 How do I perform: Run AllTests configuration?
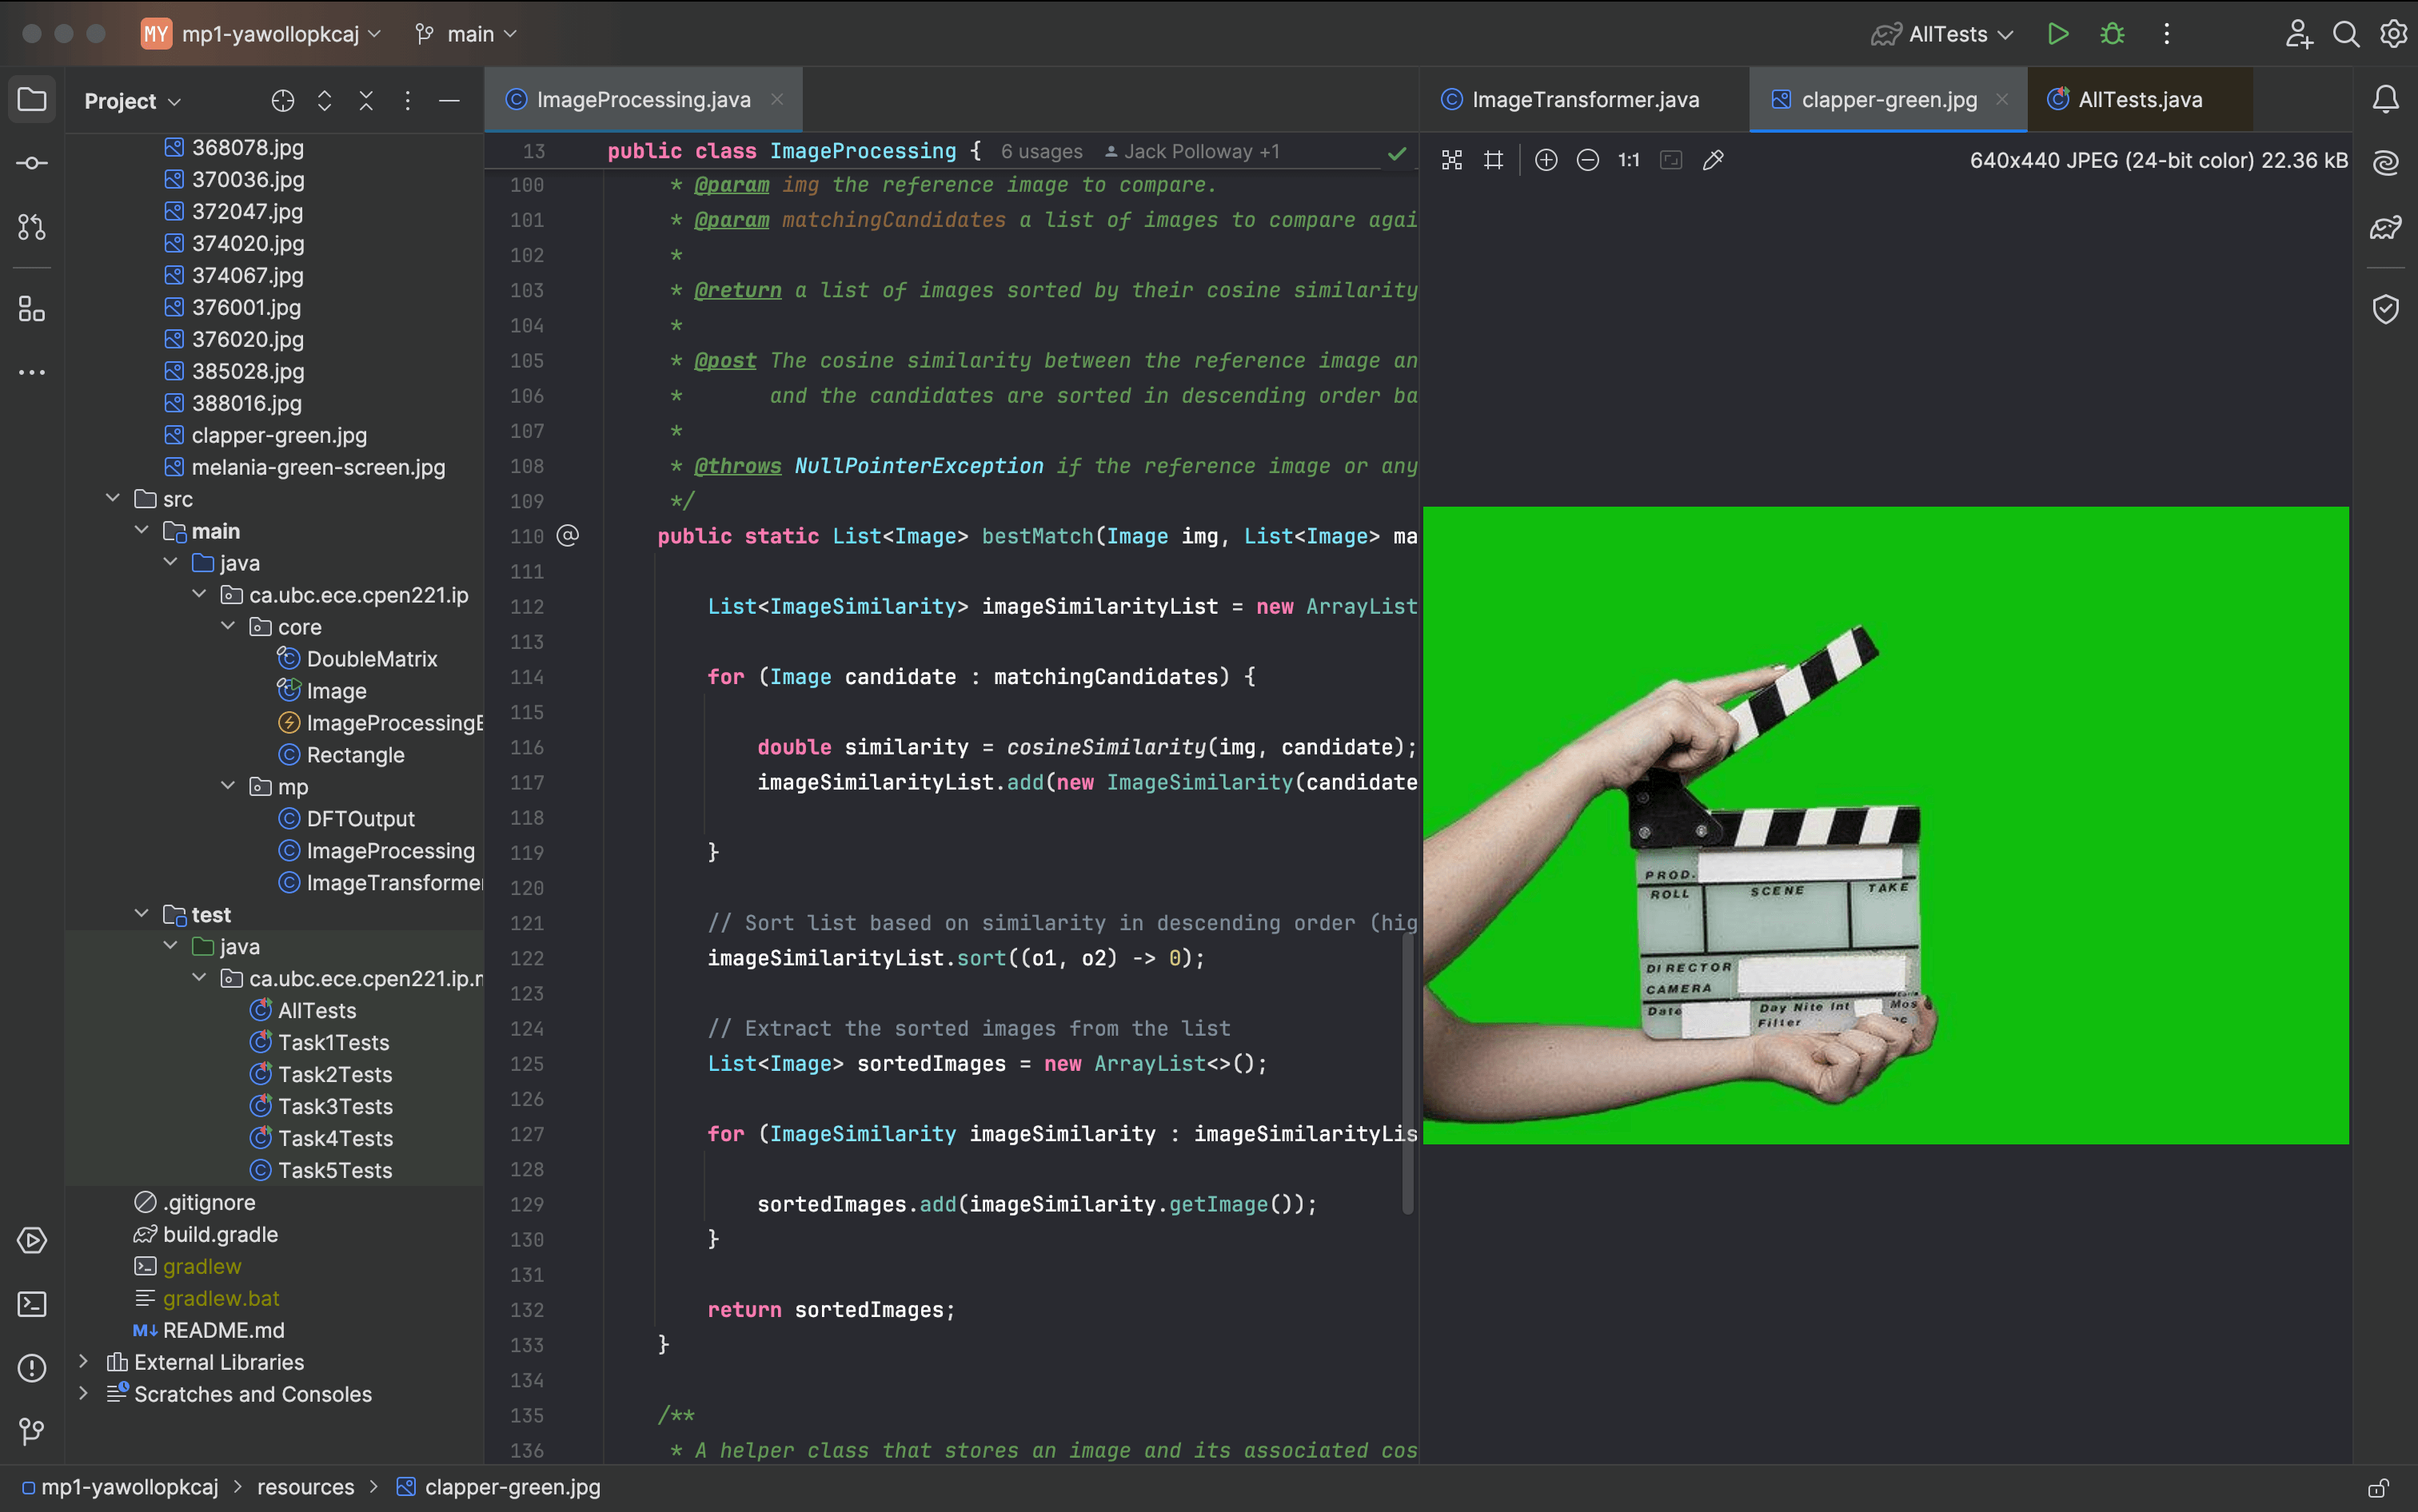coord(2058,34)
